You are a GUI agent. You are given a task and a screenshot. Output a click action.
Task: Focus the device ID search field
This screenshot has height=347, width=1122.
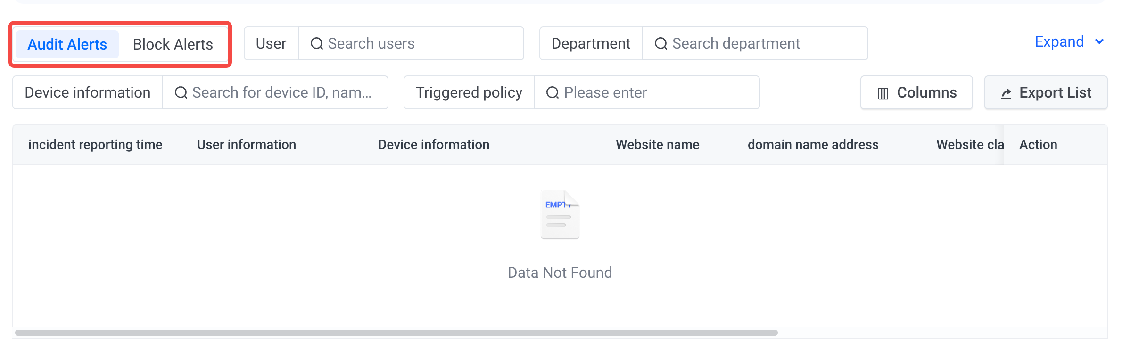click(283, 93)
